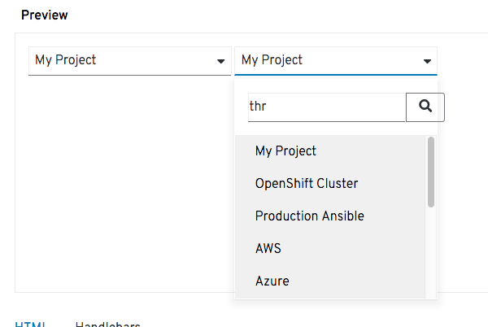Collapse the open dropdown using its caret
The height and width of the screenshot is (327, 488).
pyautogui.click(x=427, y=61)
